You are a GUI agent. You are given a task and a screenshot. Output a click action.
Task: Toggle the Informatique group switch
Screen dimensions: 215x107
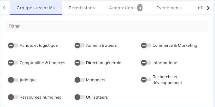point(146,63)
